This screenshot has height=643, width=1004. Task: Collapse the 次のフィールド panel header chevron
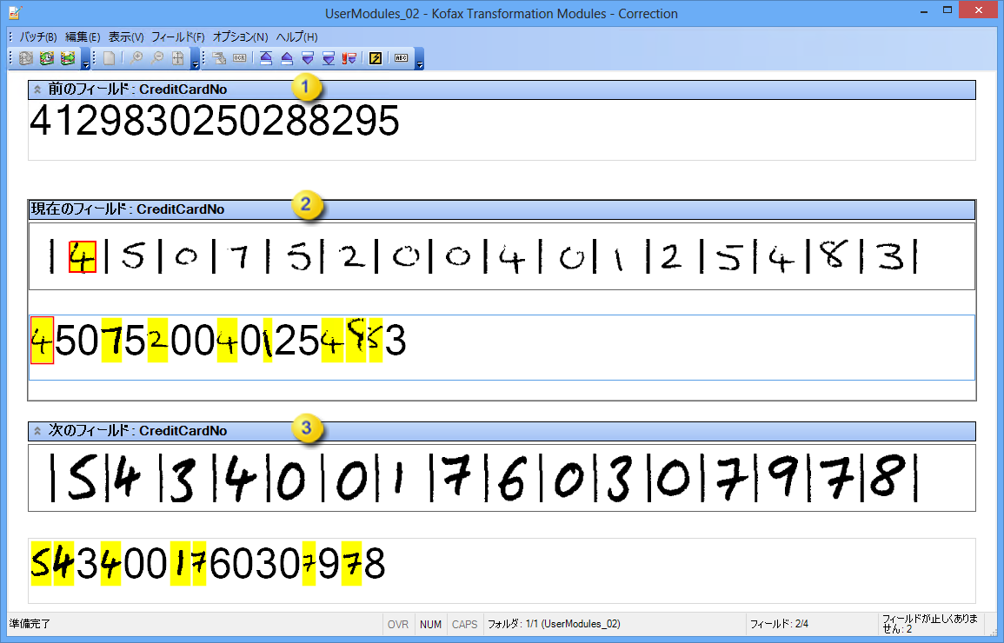37,430
